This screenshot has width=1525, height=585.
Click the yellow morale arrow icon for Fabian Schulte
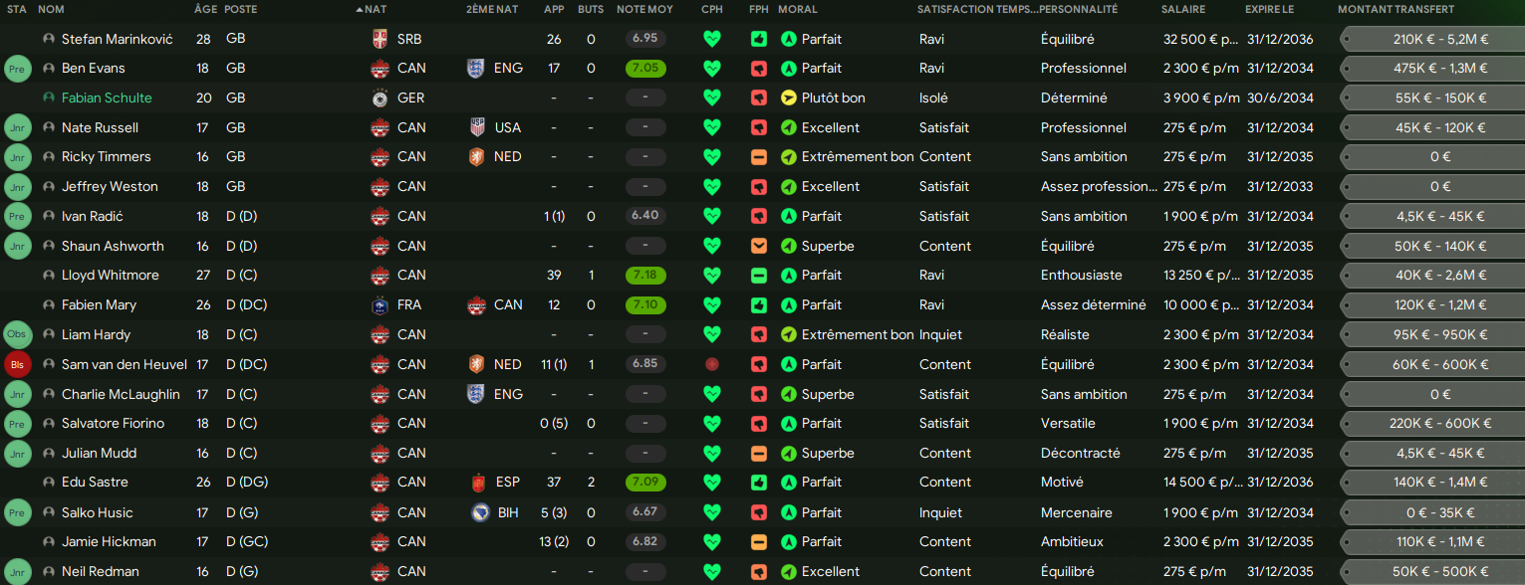point(789,97)
